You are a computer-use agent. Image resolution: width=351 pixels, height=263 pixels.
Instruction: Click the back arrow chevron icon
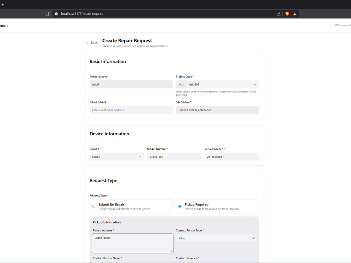click(87, 43)
